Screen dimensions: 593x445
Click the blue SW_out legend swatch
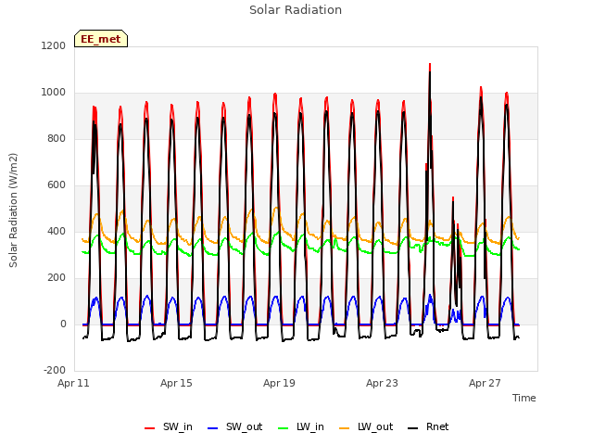(x=213, y=428)
